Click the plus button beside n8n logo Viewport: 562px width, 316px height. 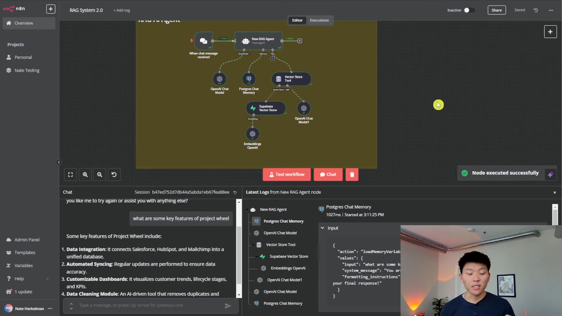click(51, 9)
